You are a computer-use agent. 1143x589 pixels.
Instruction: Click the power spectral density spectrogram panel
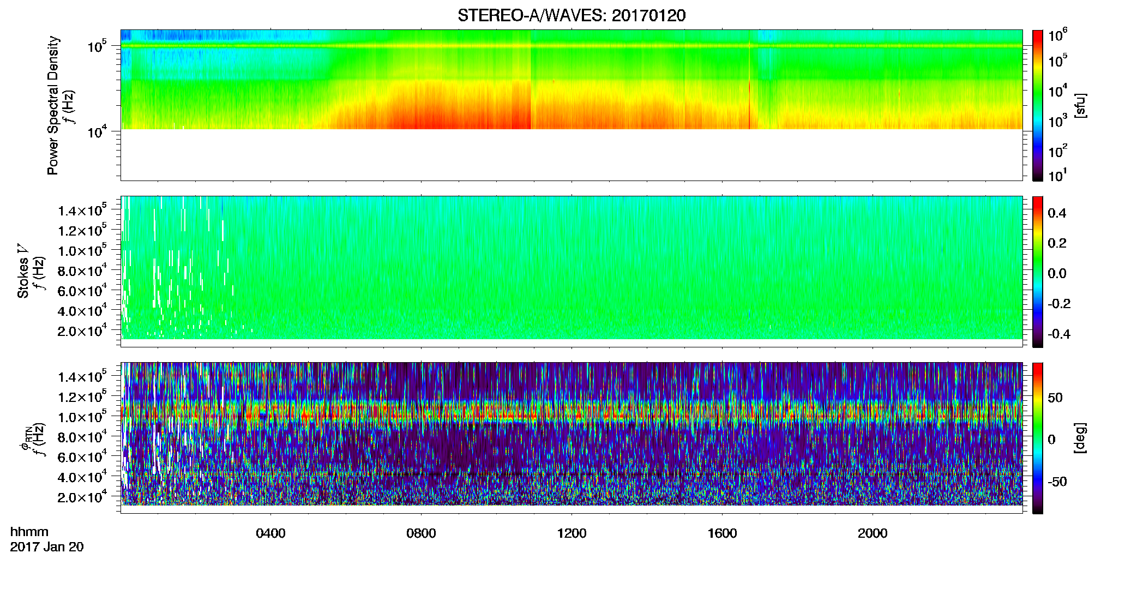click(x=571, y=105)
